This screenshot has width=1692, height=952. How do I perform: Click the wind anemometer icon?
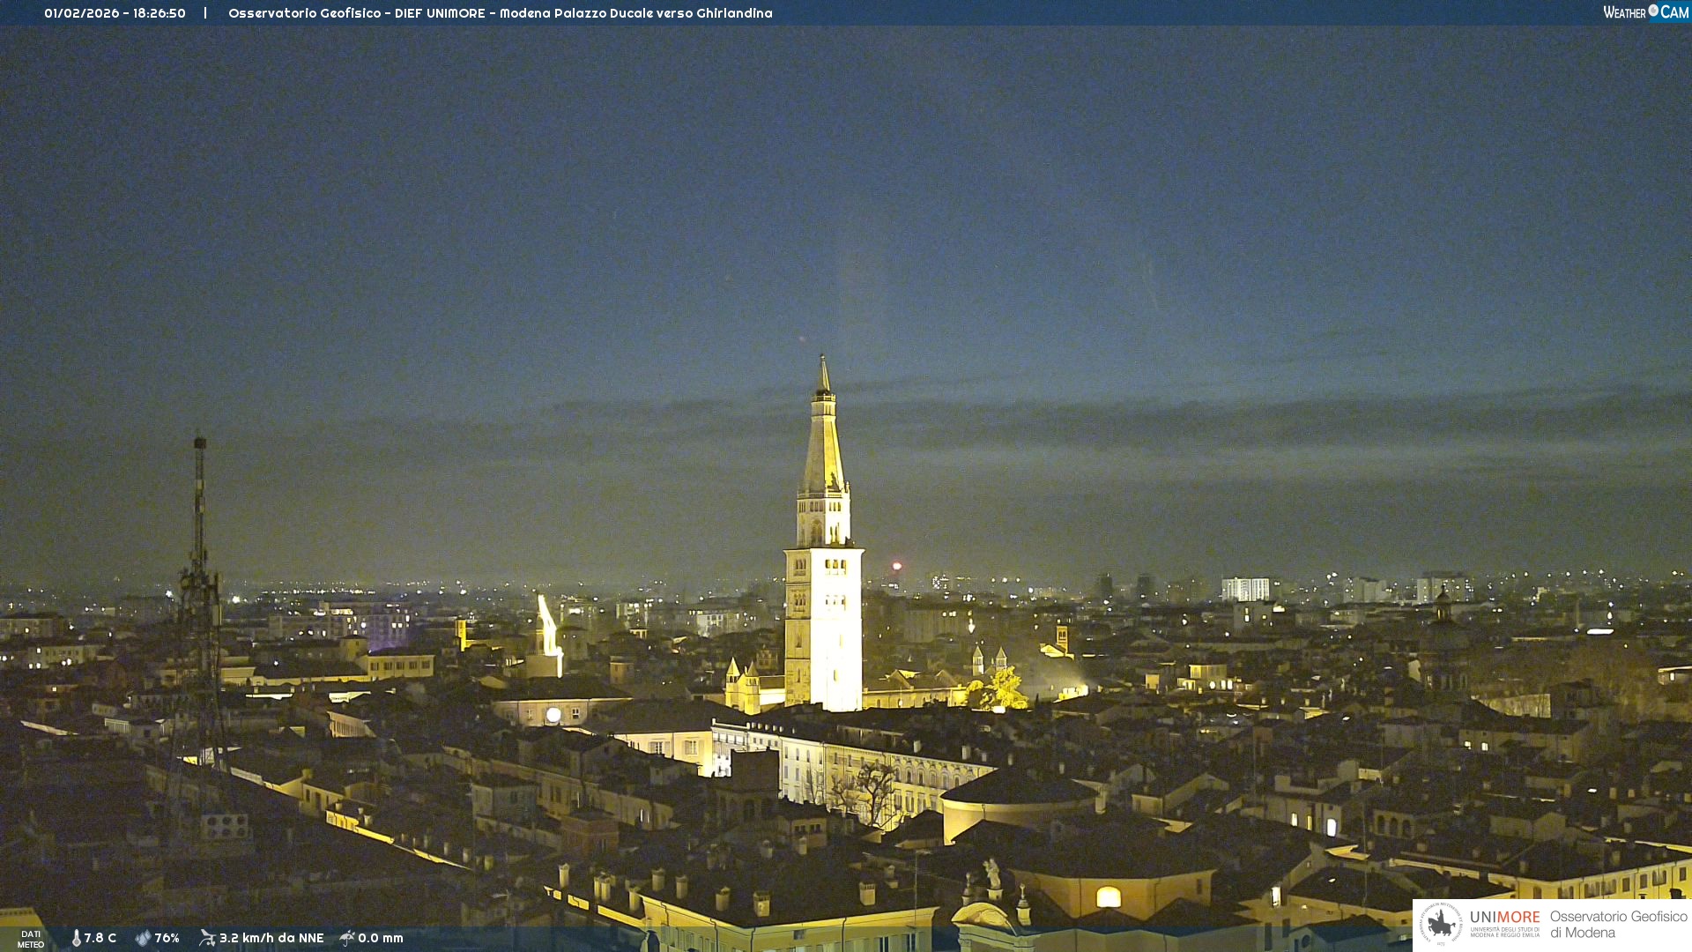tap(207, 938)
